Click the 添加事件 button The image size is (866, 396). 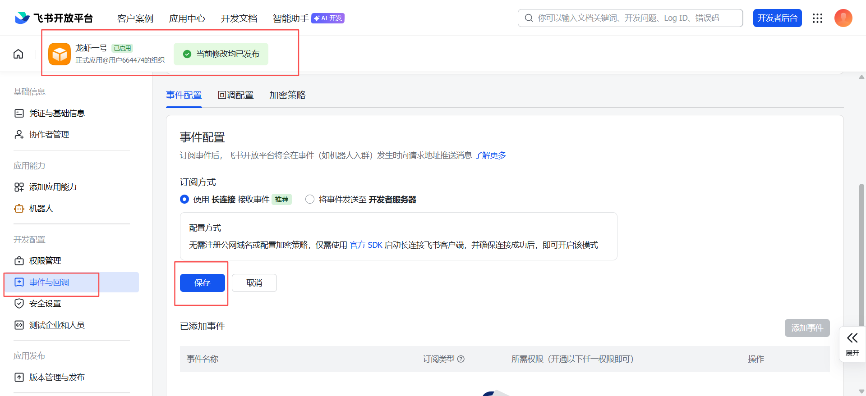click(807, 328)
